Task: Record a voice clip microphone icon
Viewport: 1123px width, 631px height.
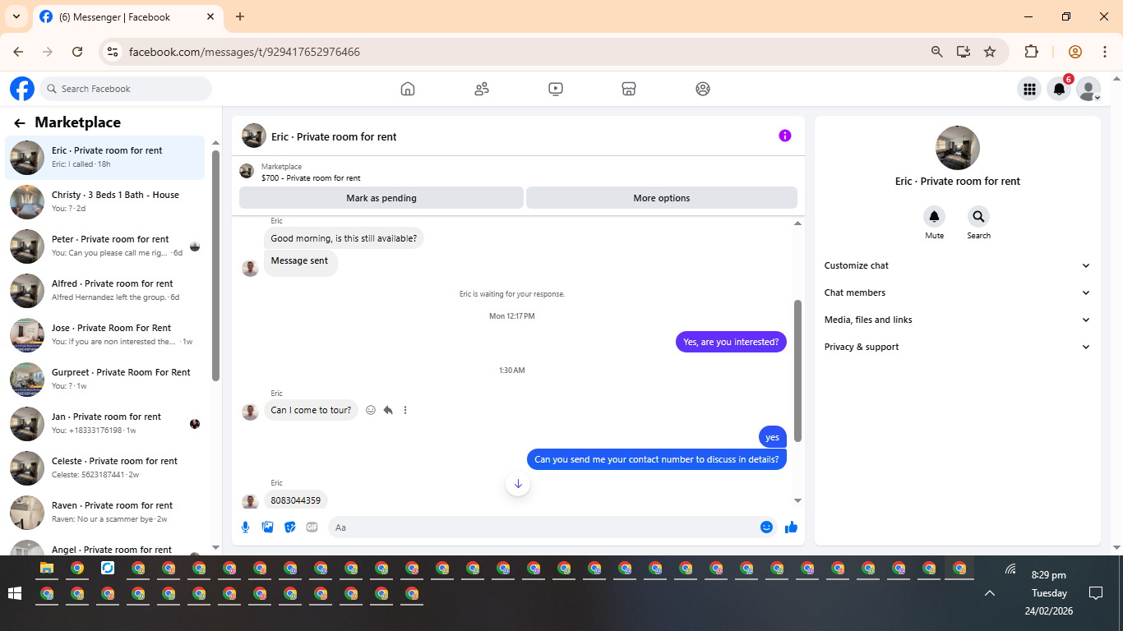Action: tap(246, 527)
